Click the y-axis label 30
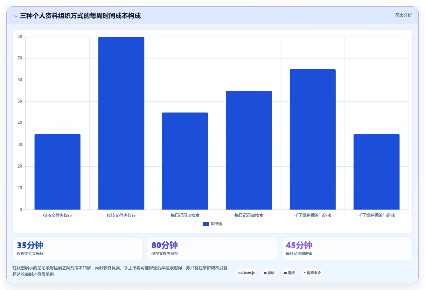This screenshot has height=290, width=425. [x=20, y=145]
